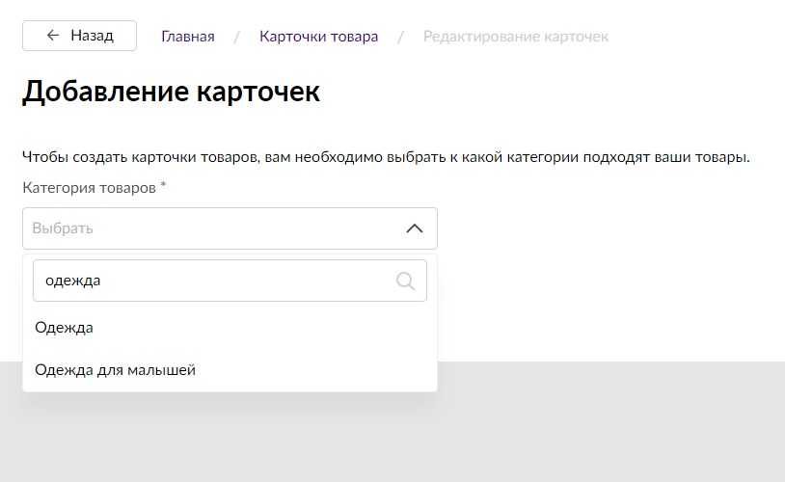
Task: Click the Добавление карточек page heading
Action: pyautogui.click(x=170, y=93)
